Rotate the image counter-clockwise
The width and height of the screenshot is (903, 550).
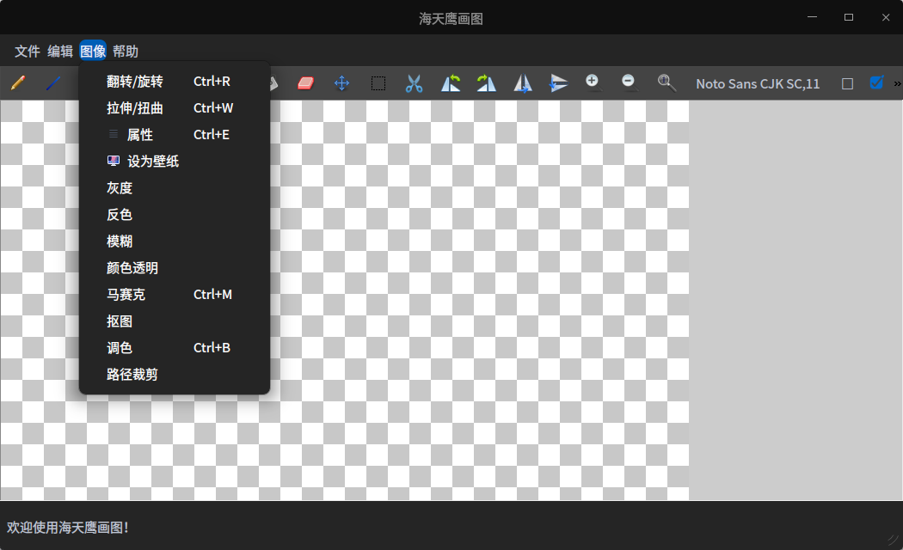(x=451, y=83)
